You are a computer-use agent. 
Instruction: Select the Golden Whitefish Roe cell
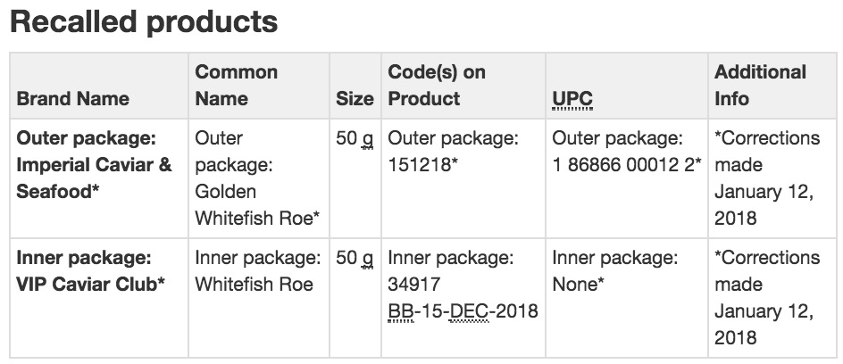point(257,178)
